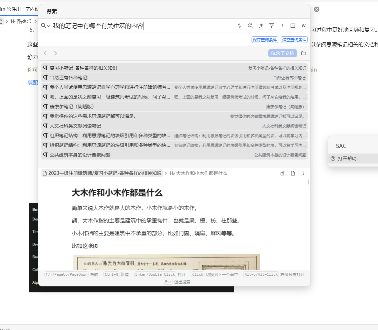This screenshot has width=378, height=330.
Task: Click the refresh search results icon
Action: (239, 26)
